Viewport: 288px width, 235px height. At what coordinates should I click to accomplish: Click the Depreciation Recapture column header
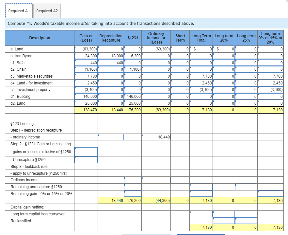point(111,38)
